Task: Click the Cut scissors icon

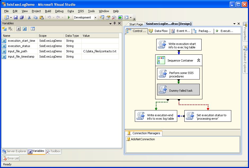Action: click(29, 17)
